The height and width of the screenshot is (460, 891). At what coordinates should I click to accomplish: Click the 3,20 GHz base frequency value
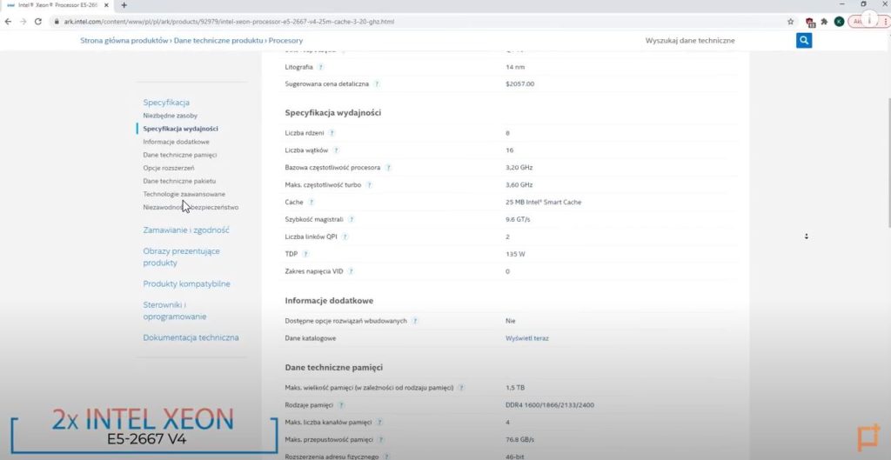click(x=519, y=168)
